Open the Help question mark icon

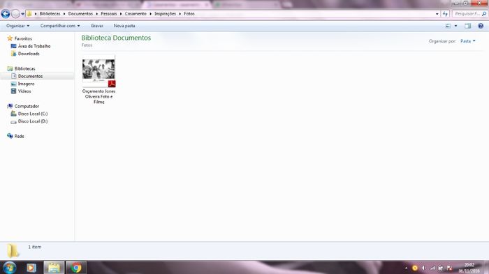pyautogui.click(x=481, y=26)
